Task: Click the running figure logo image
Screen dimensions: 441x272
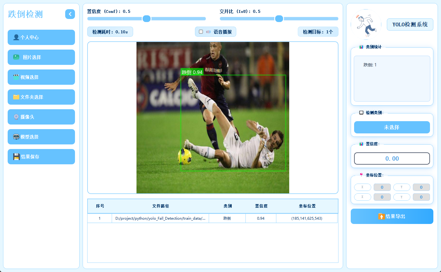Action: (366, 24)
